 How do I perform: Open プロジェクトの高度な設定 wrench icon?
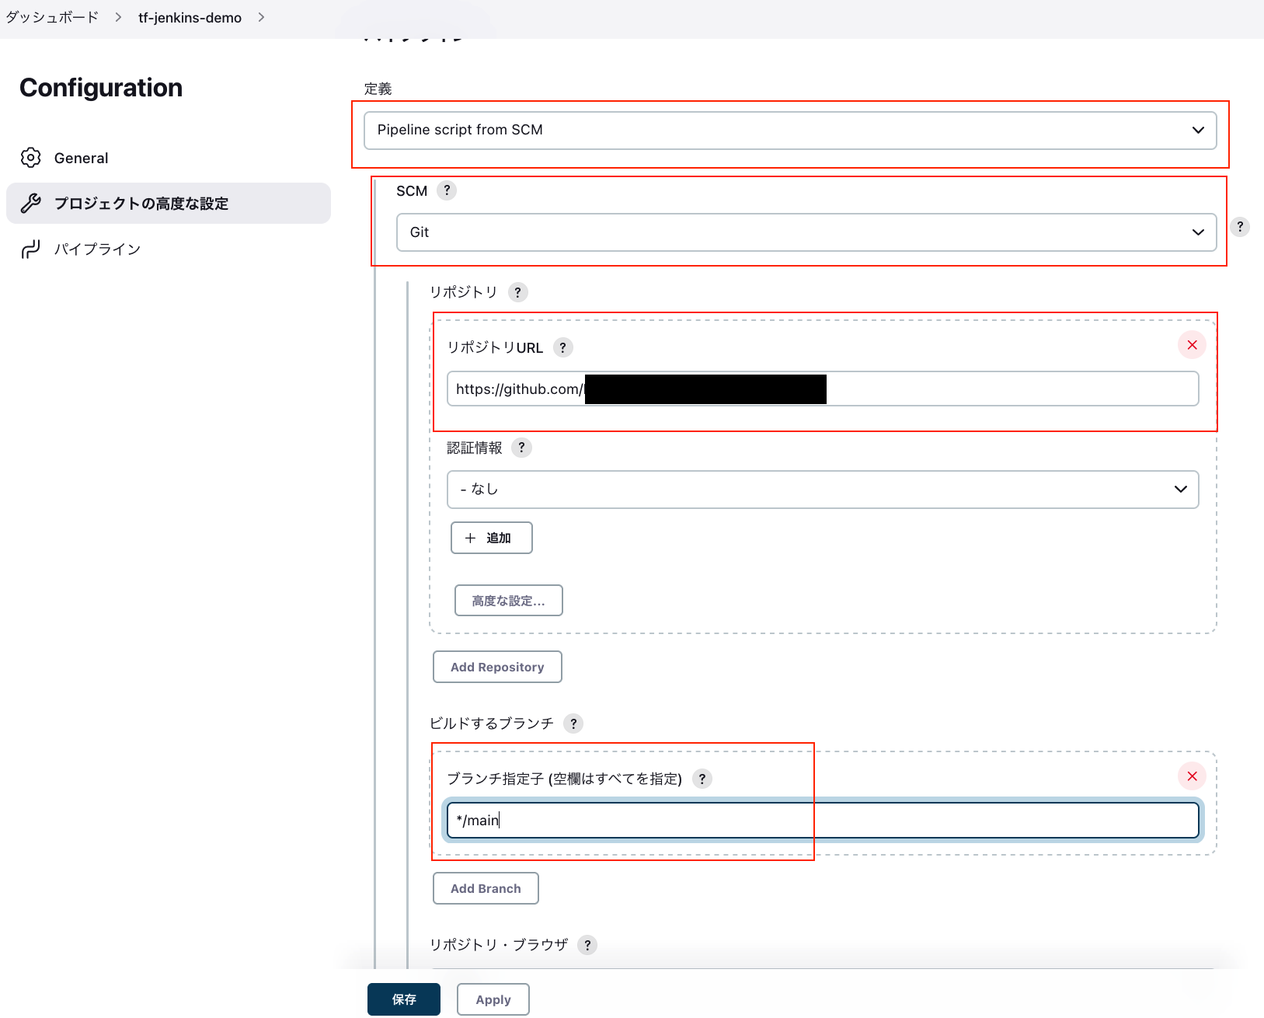31,203
